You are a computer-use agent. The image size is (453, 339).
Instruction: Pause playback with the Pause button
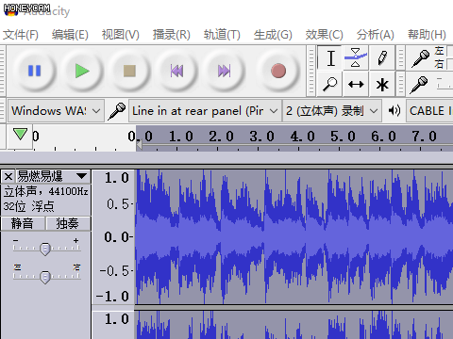pos(35,71)
